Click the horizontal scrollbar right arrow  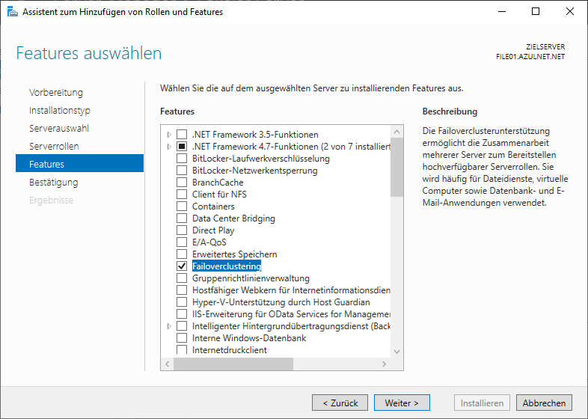(x=385, y=364)
